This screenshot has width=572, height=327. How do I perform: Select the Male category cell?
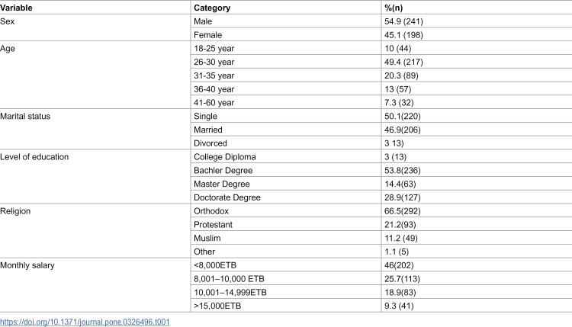click(203, 21)
